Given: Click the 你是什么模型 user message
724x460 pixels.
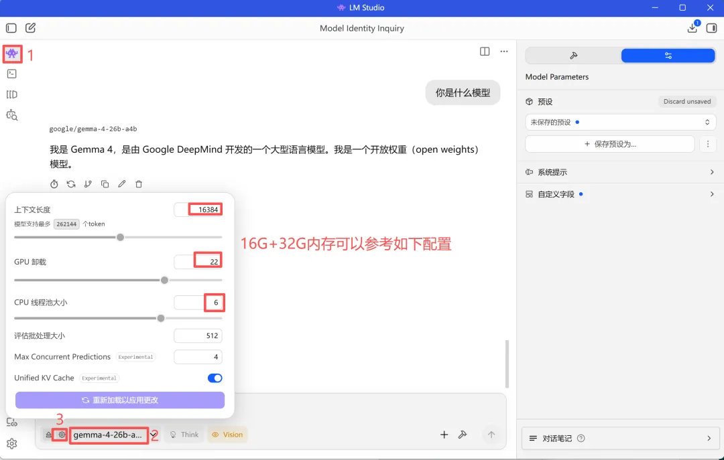Looking at the screenshot, I should [463, 93].
